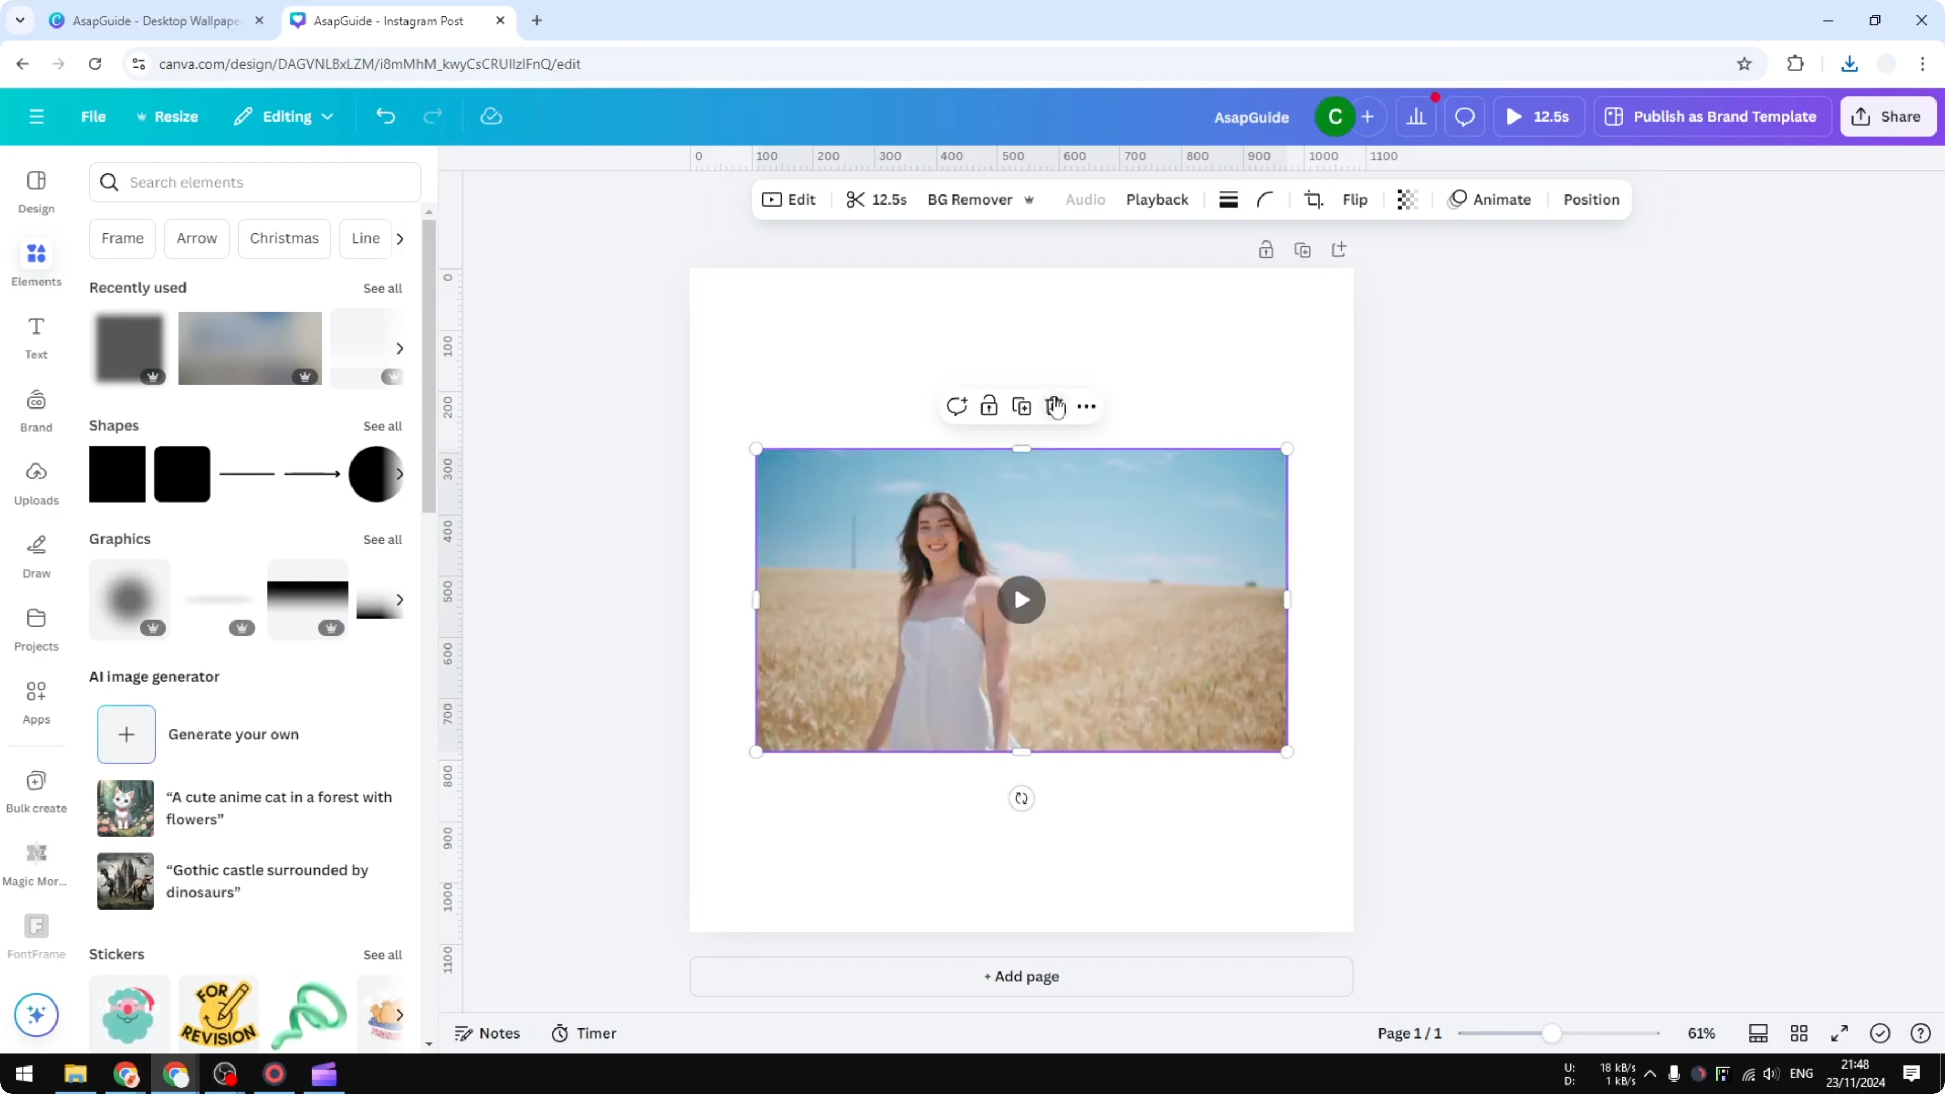Open the BG Remover dropdown arrow
1945x1094 pixels.
1029,199
